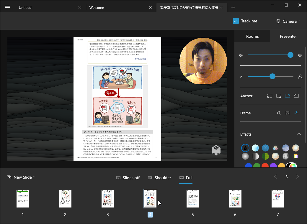Switch to the Rooms tab
The image size is (307, 224).
coord(252,36)
